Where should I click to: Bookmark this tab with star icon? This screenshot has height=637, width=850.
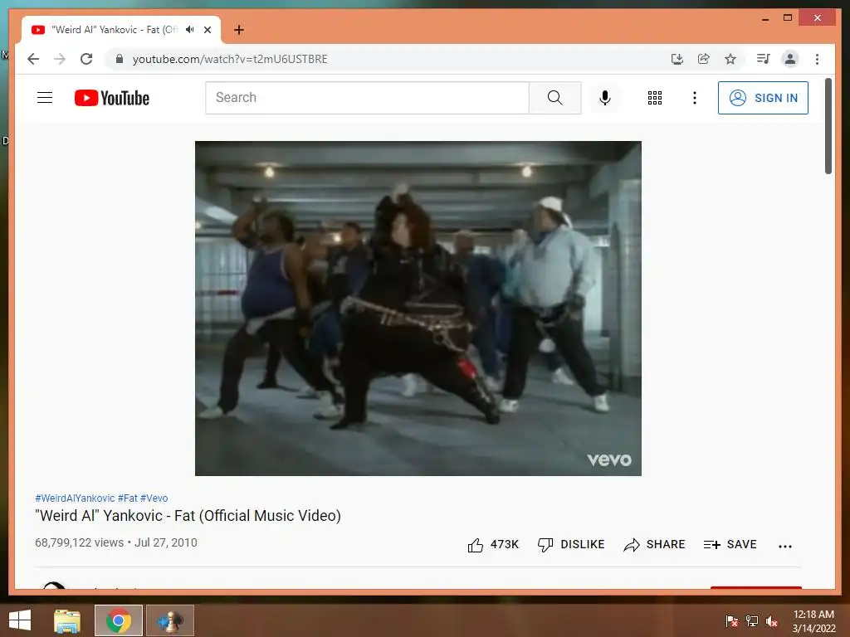point(730,59)
